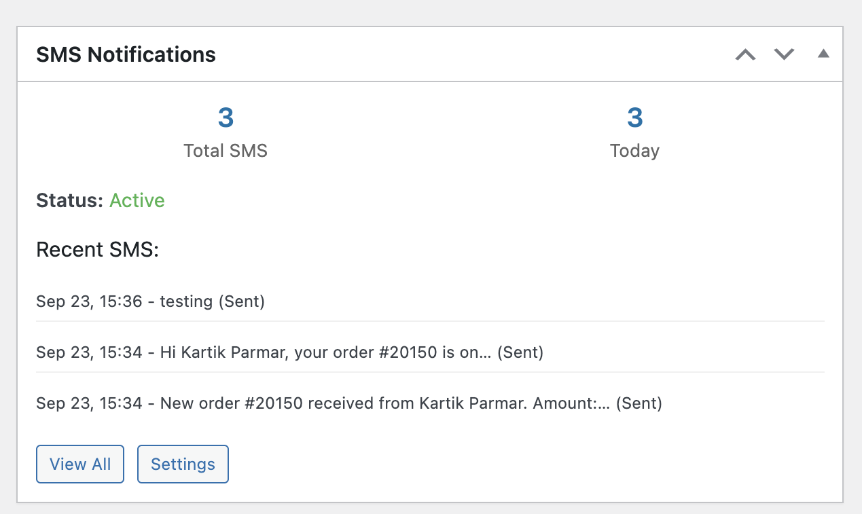Click the SMS Notifications widget title
Screen dimensions: 862x514
(x=126, y=54)
